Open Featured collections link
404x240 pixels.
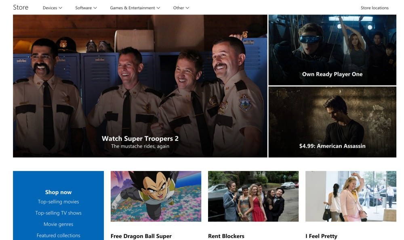(x=59, y=236)
